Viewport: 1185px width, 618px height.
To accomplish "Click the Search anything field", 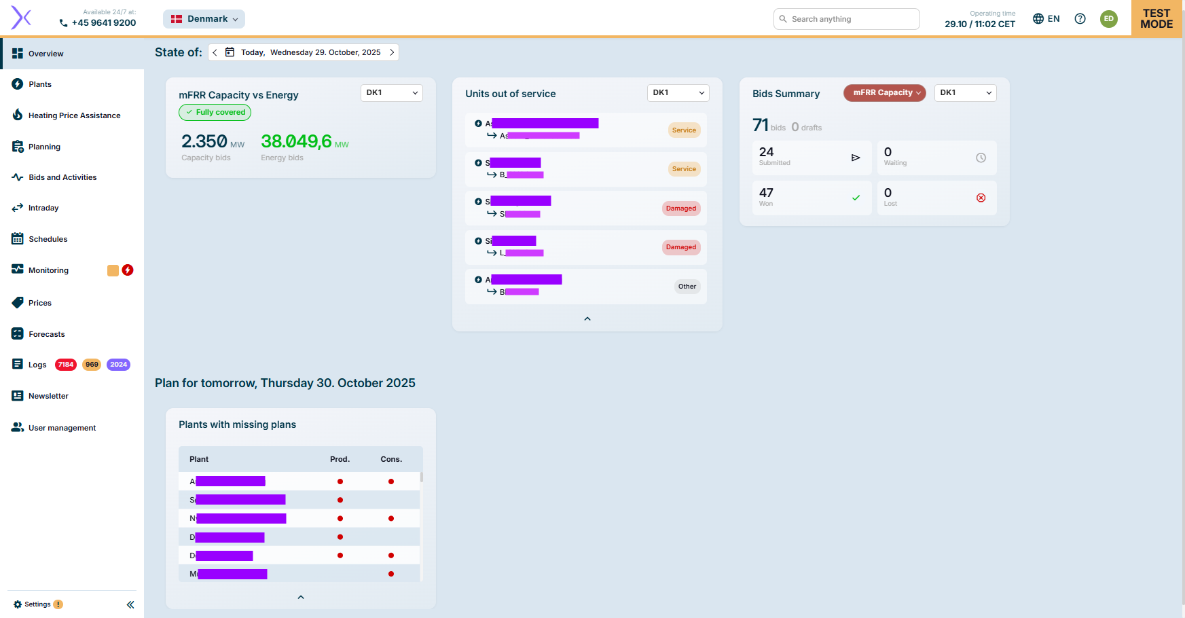I will coord(846,19).
